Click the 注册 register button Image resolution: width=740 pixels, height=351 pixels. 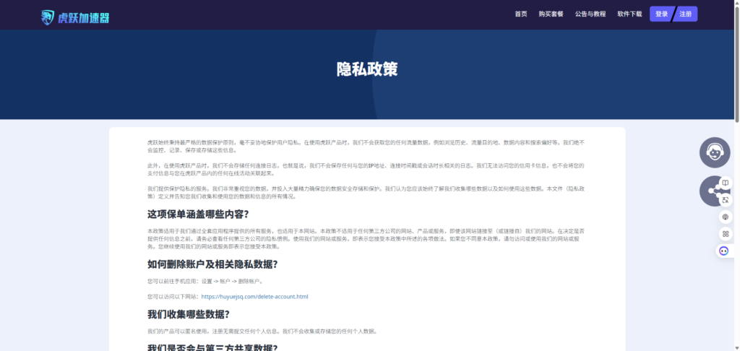[685, 14]
